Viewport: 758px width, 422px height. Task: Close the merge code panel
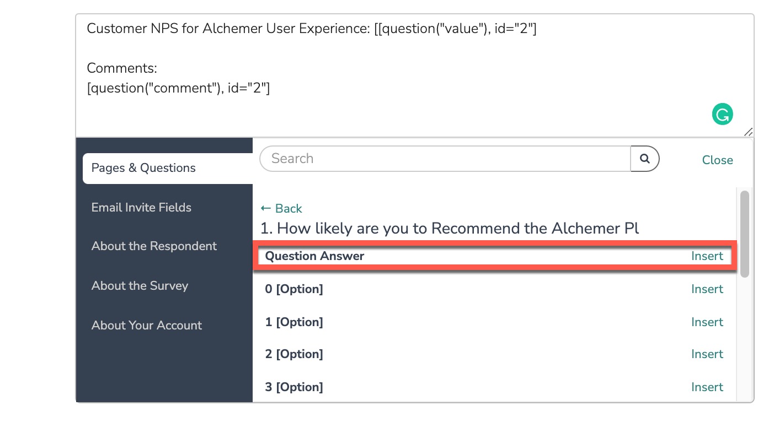point(717,160)
